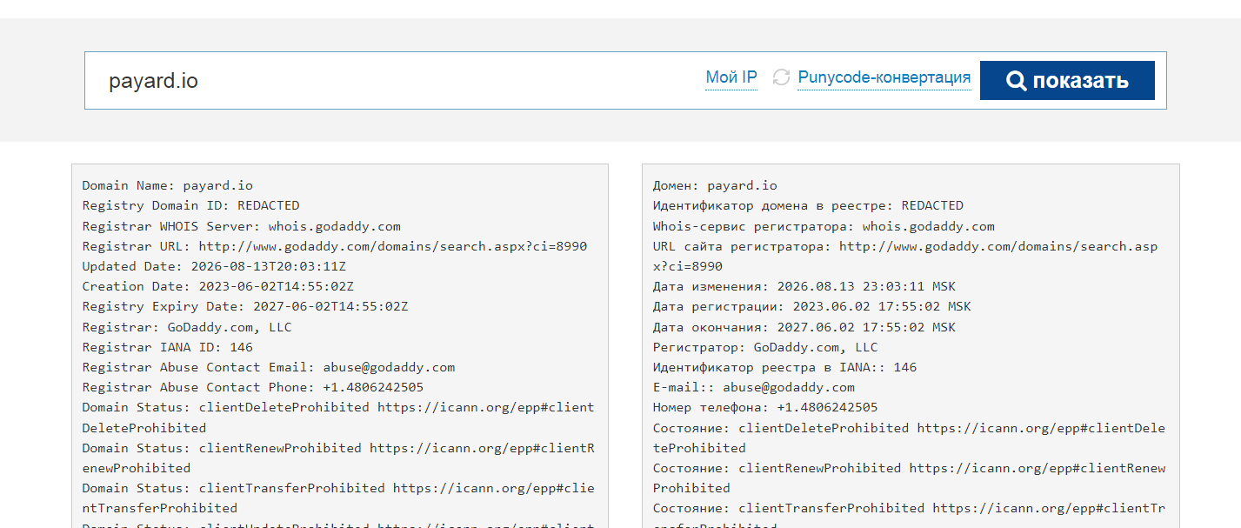Click the "Идентификатор реестра в IANA" line

coord(784,367)
